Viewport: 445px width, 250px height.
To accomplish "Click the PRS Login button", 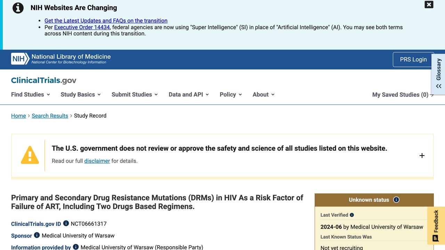I will tap(413, 59).
